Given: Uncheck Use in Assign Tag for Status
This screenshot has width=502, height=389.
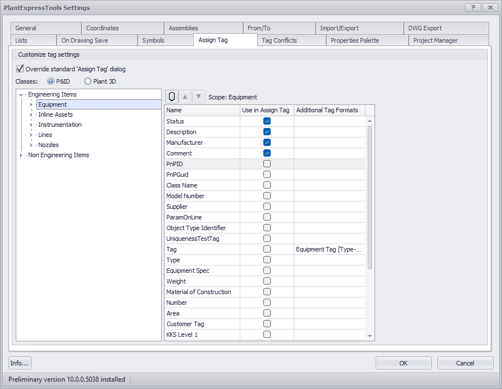Looking at the screenshot, I should pos(267,121).
